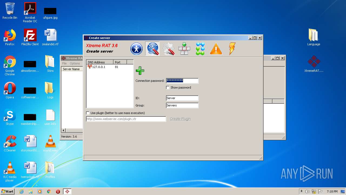Open FileZilla Client desktop shortcut
Viewport: 346px width, 195px height.
30,37
